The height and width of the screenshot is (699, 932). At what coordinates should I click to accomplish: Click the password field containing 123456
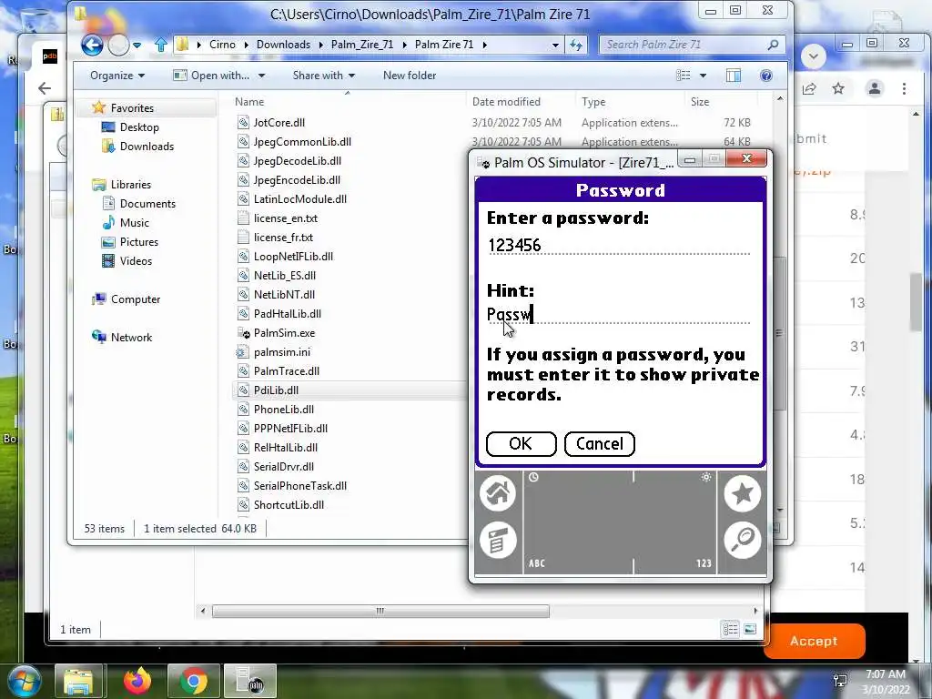[619, 245]
